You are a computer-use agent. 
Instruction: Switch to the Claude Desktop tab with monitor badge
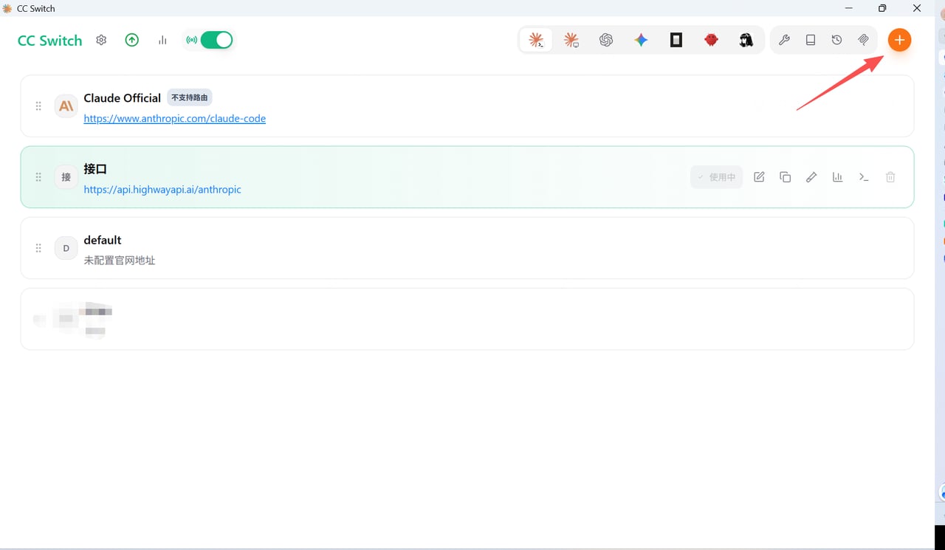(x=571, y=41)
